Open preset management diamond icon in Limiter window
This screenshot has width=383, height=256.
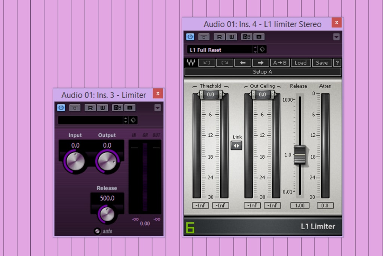pyautogui.click(x=133, y=120)
